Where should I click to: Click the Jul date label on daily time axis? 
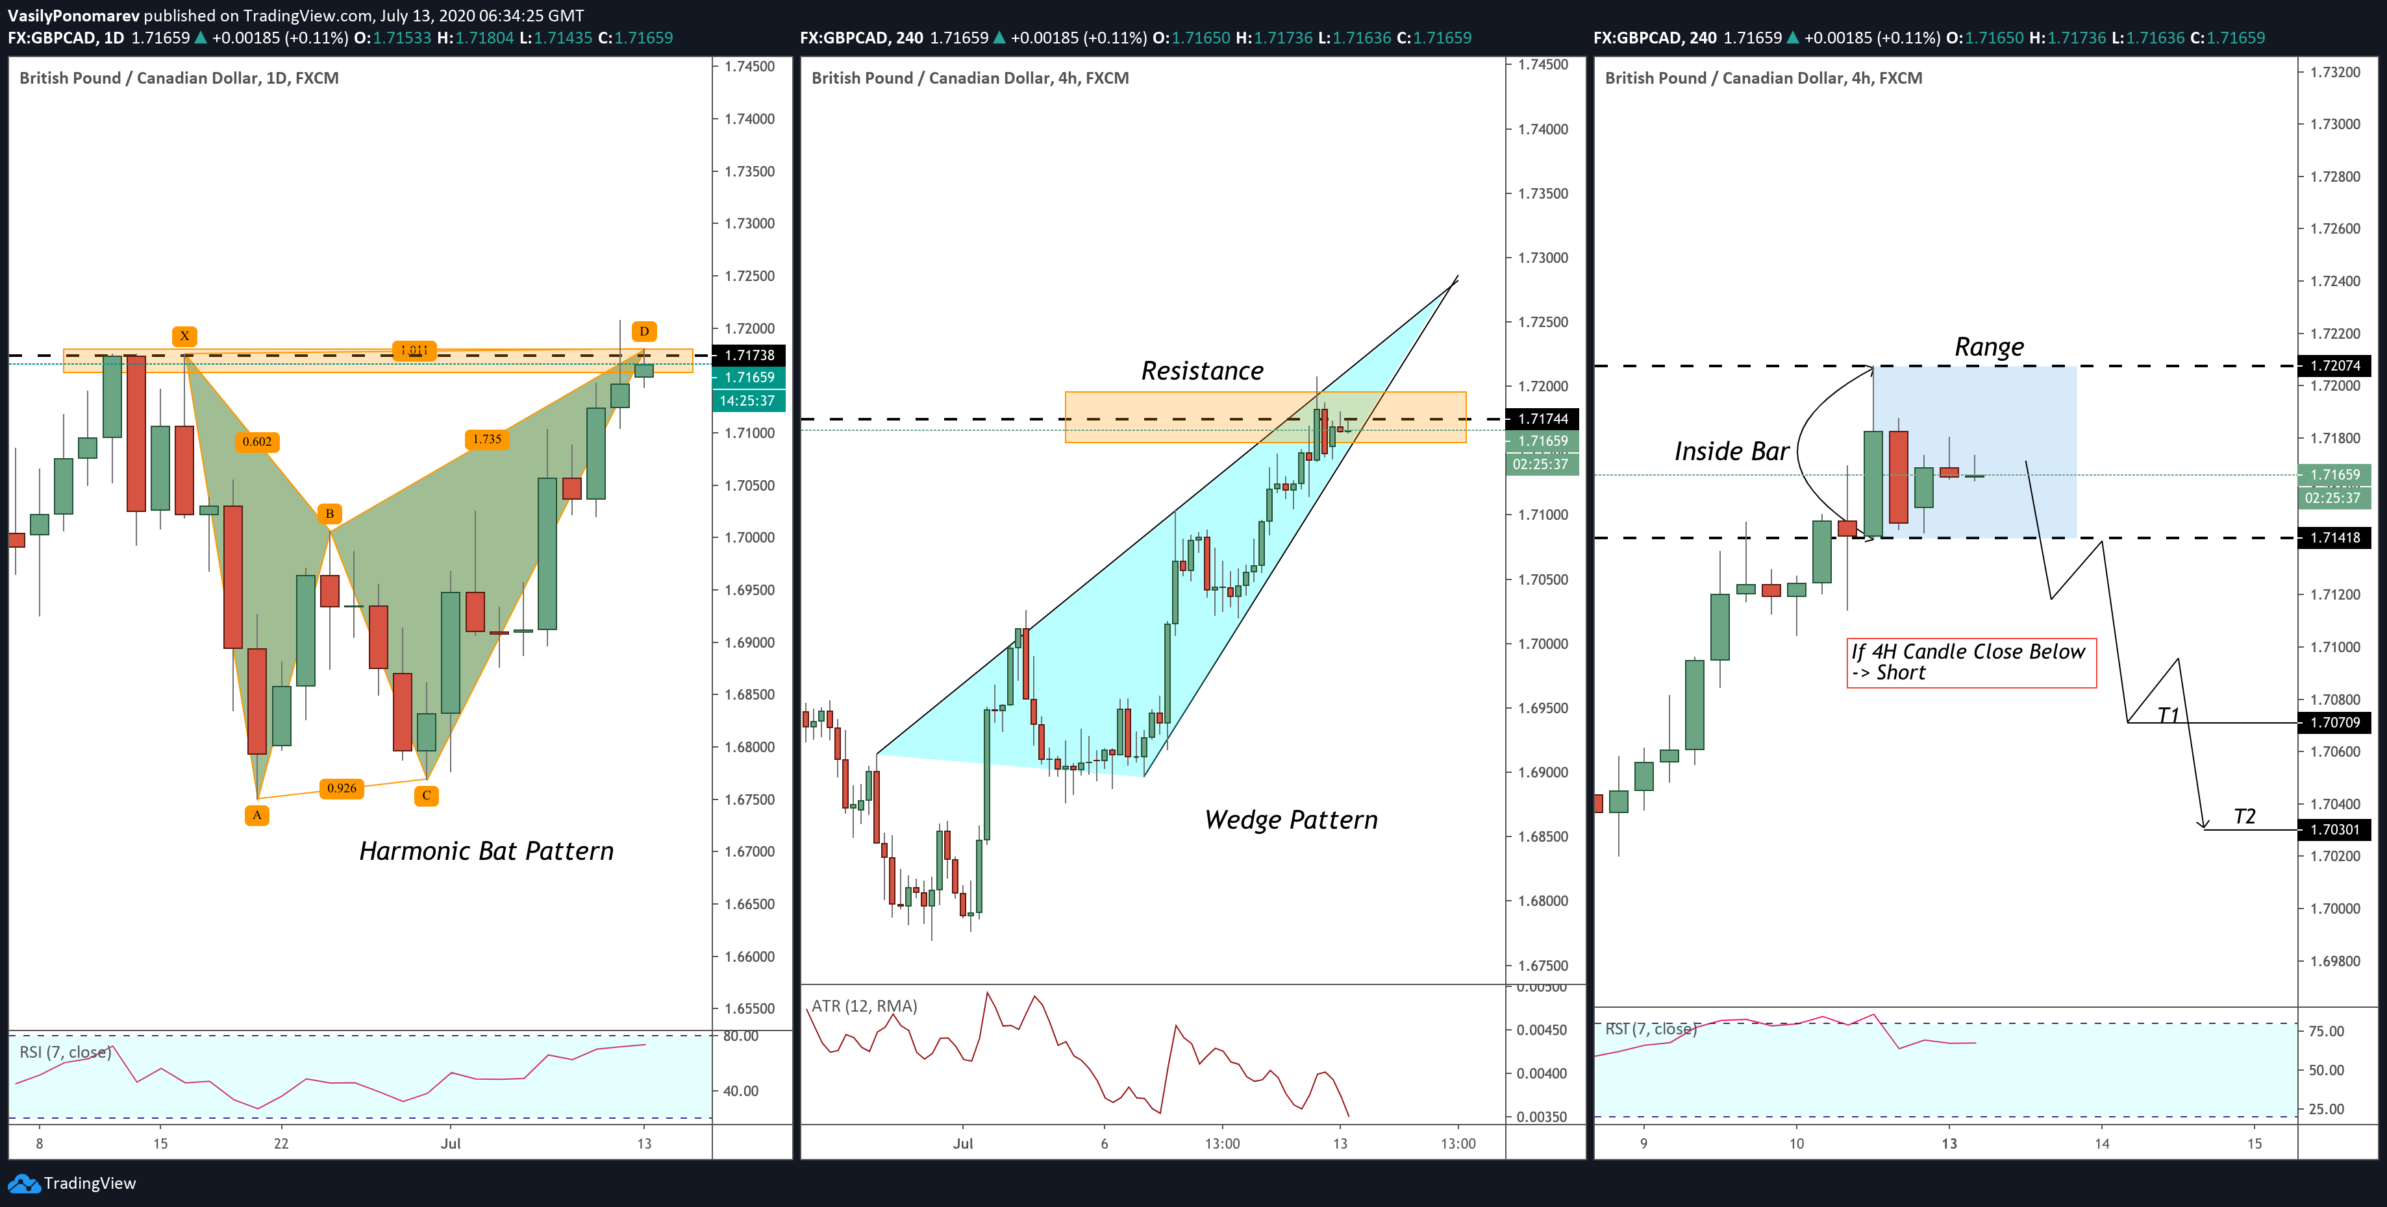coord(451,1143)
